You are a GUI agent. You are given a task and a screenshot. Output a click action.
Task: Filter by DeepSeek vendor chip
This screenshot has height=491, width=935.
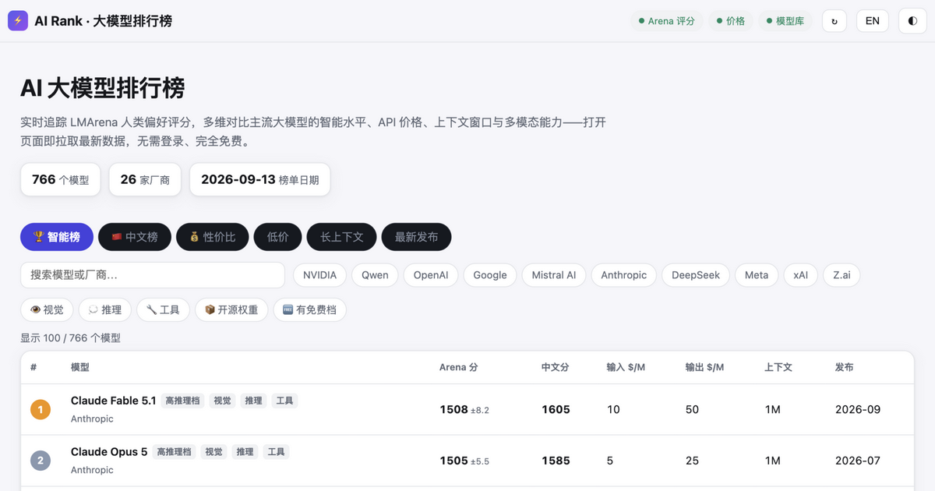[x=696, y=275]
